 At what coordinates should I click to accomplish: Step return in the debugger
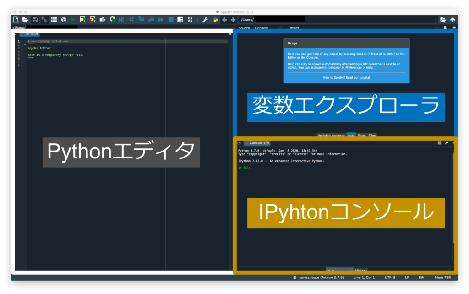[151, 20]
